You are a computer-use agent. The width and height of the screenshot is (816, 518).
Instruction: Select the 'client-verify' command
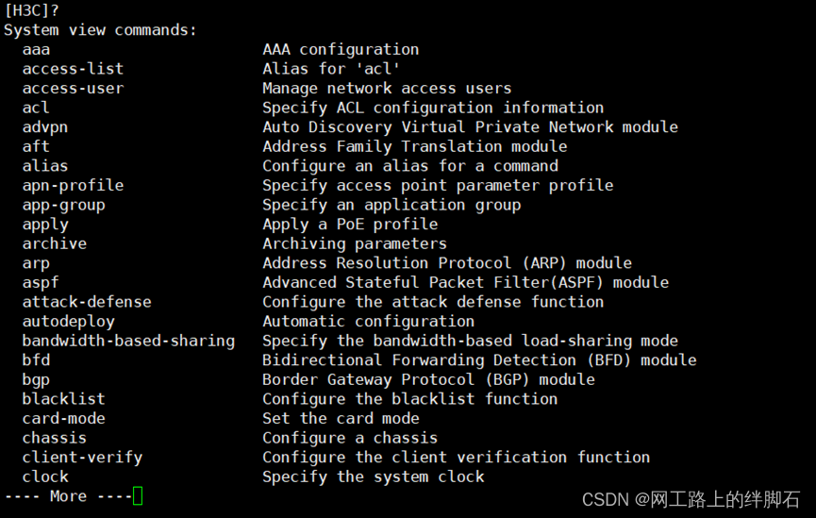[82, 458]
